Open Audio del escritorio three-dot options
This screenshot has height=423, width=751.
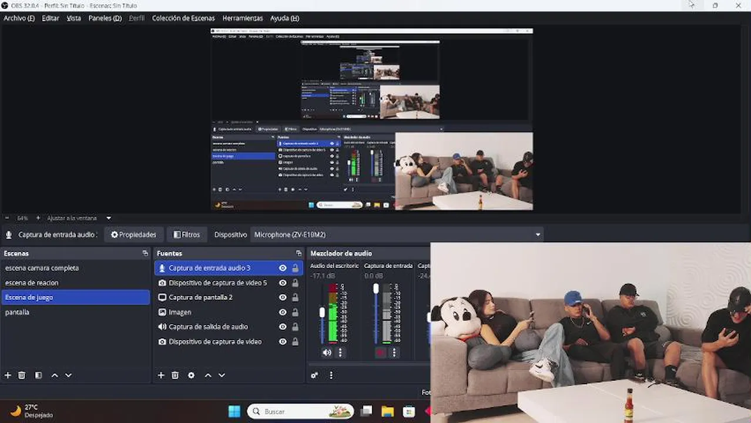340,352
